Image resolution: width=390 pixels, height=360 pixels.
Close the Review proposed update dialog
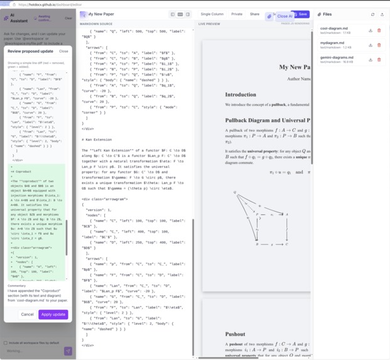(x=63, y=52)
